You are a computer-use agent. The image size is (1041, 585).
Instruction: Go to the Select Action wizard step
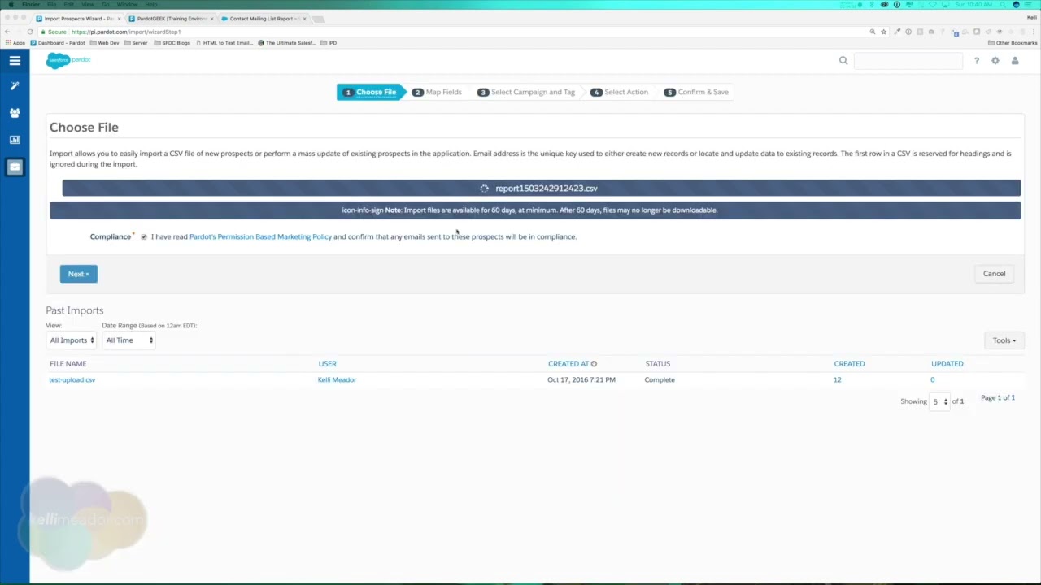(620, 92)
